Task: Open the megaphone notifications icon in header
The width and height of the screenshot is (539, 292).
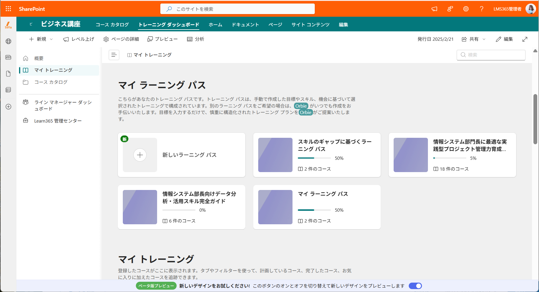Action: click(x=434, y=9)
